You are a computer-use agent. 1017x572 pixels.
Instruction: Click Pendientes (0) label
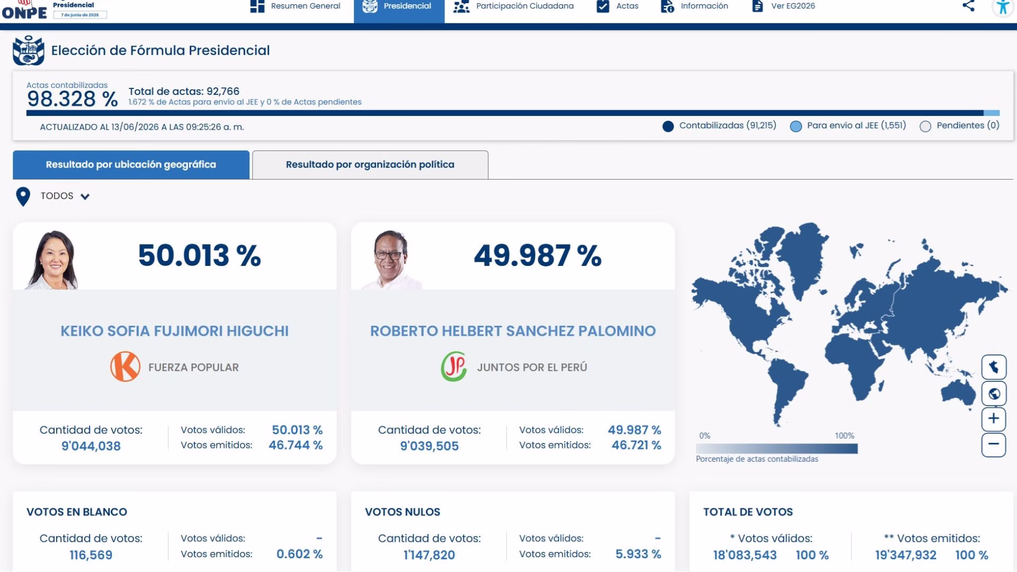coord(968,126)
